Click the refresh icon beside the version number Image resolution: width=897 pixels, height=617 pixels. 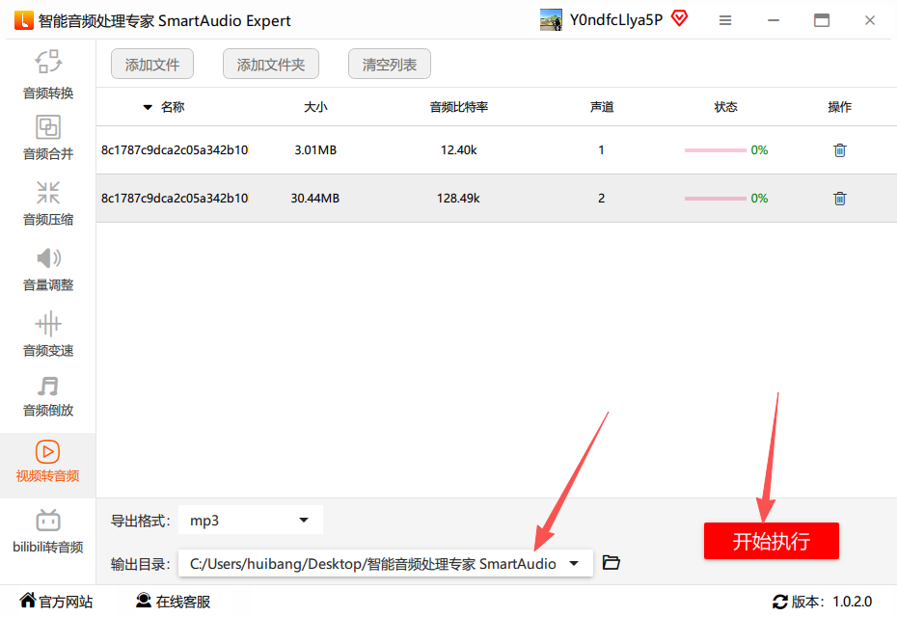point(779,603)
